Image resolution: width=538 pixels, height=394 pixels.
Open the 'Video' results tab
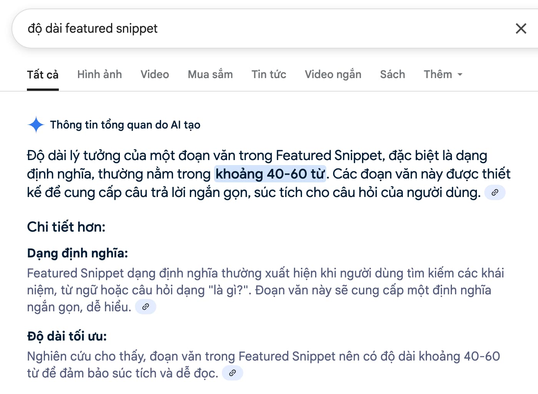[155, 74]
